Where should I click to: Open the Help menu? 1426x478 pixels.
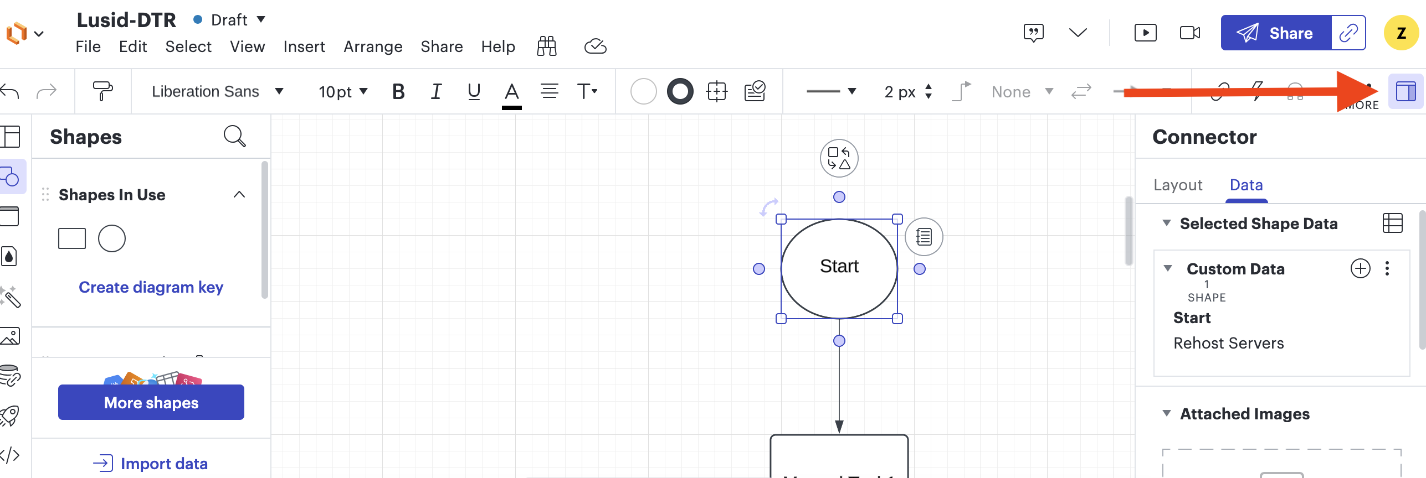(x=498, y=46)
